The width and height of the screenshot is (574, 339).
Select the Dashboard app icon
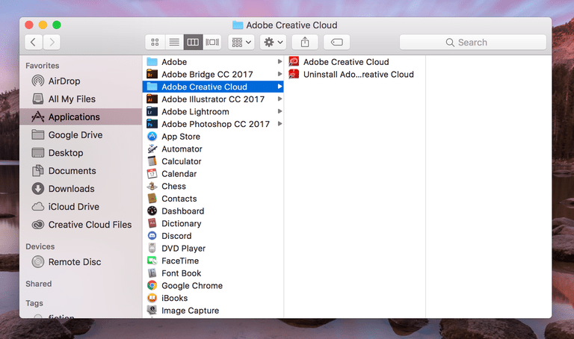pyautogui.click(x=152, y=211)
